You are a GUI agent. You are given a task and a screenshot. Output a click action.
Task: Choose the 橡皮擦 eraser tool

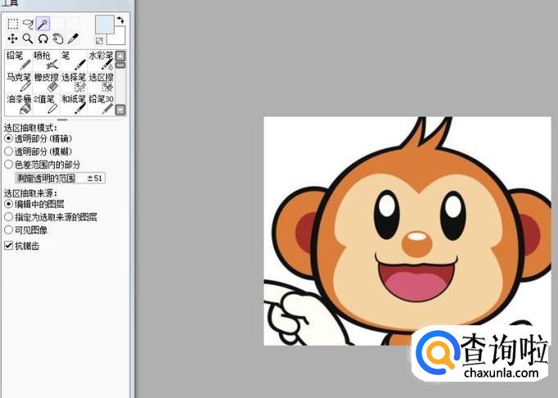(46, 82)
